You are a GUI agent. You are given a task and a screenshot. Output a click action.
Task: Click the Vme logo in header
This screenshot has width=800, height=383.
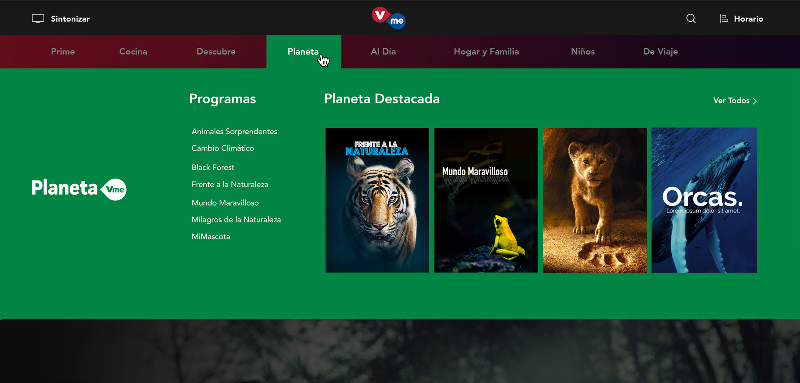point(388,18)
